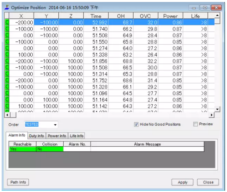Click the green Yes cell under Reachable
The image size is (227, 192).
[x=22, y=149]
